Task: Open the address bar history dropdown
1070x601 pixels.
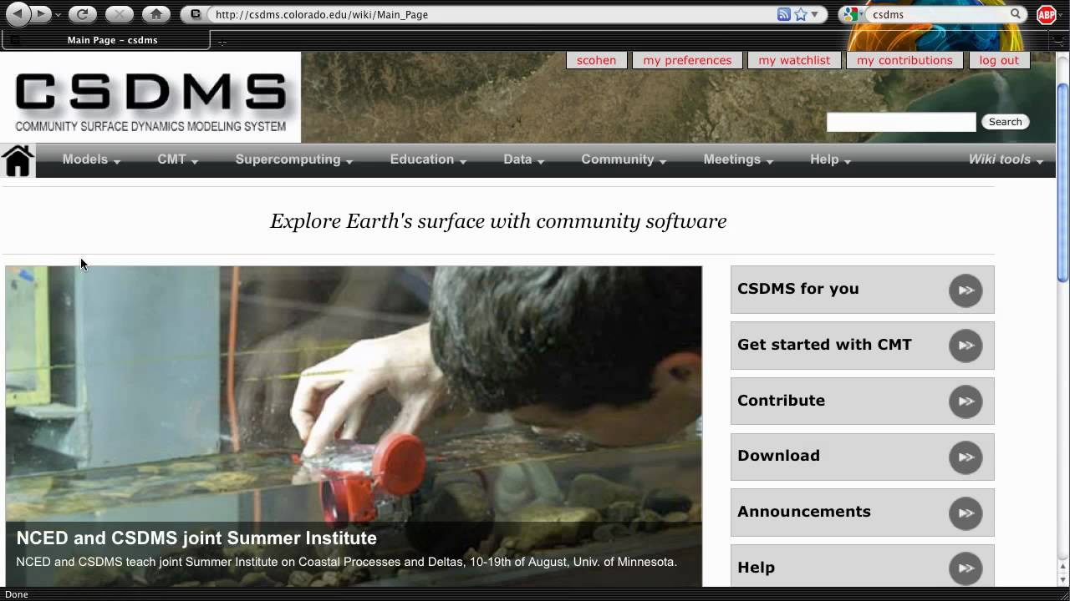Action: [x=815, y=15]
